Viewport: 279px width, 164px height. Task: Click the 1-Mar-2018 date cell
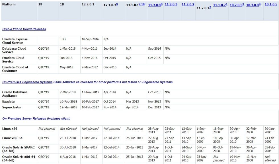(68, 49)
